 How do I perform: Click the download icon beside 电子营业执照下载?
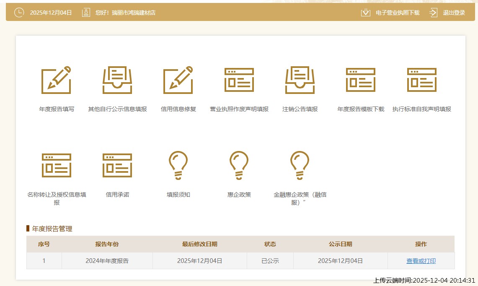366,13
